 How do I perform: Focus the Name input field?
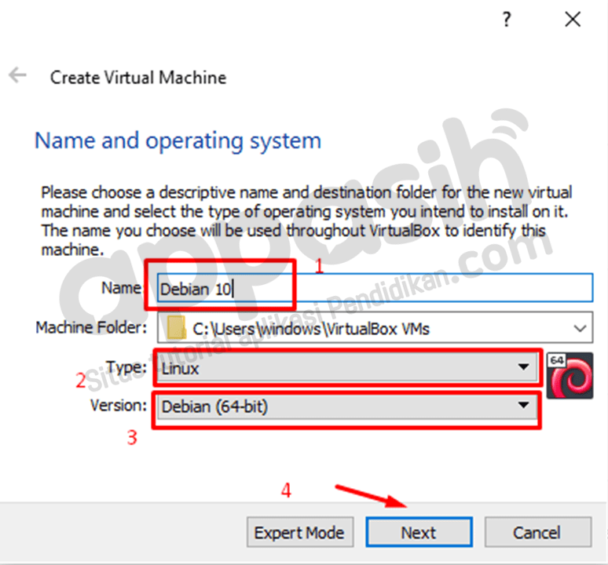(x=375, y=288)
